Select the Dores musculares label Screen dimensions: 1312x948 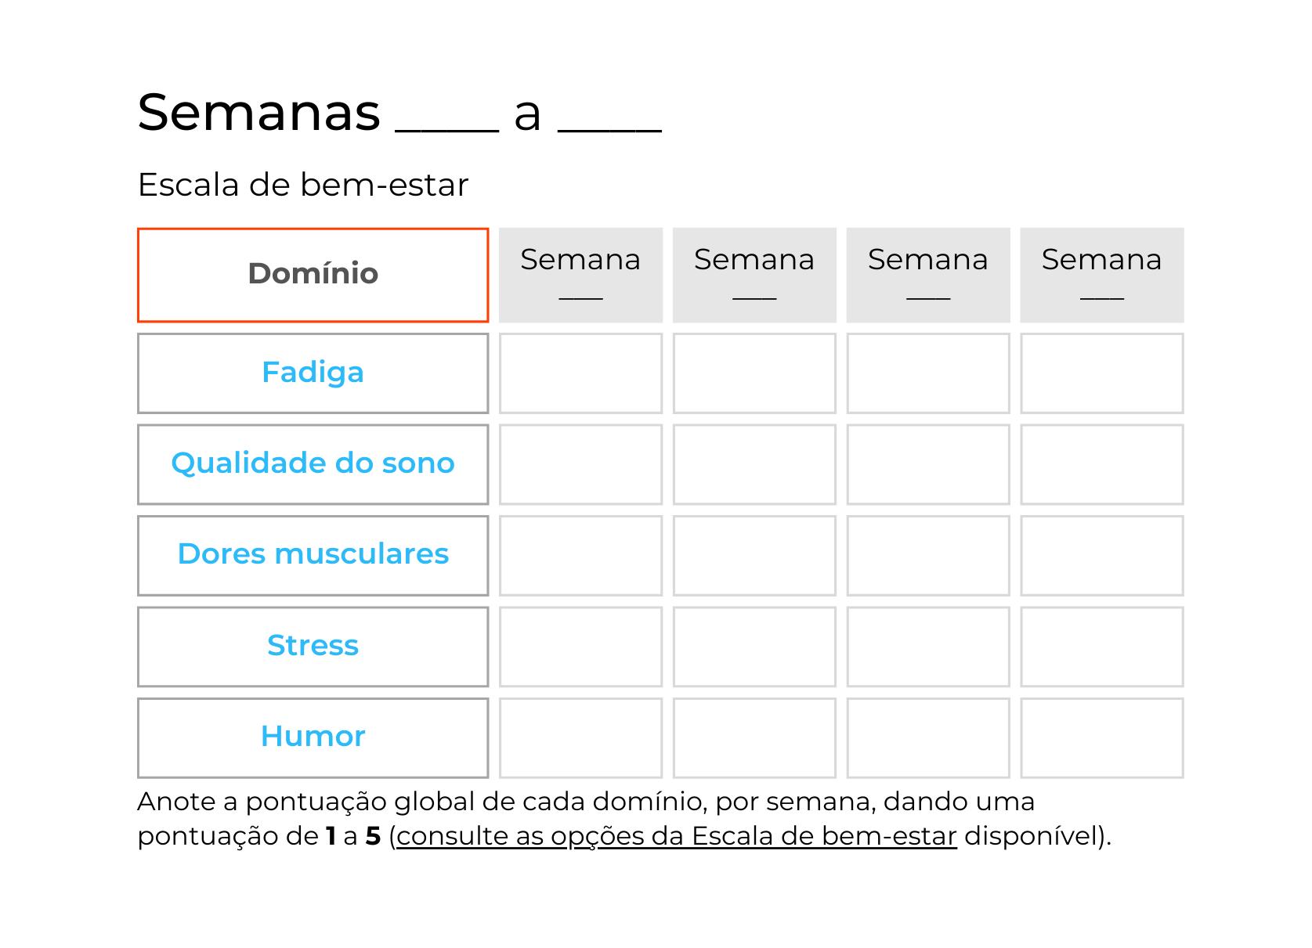click(x=313, y=554)
